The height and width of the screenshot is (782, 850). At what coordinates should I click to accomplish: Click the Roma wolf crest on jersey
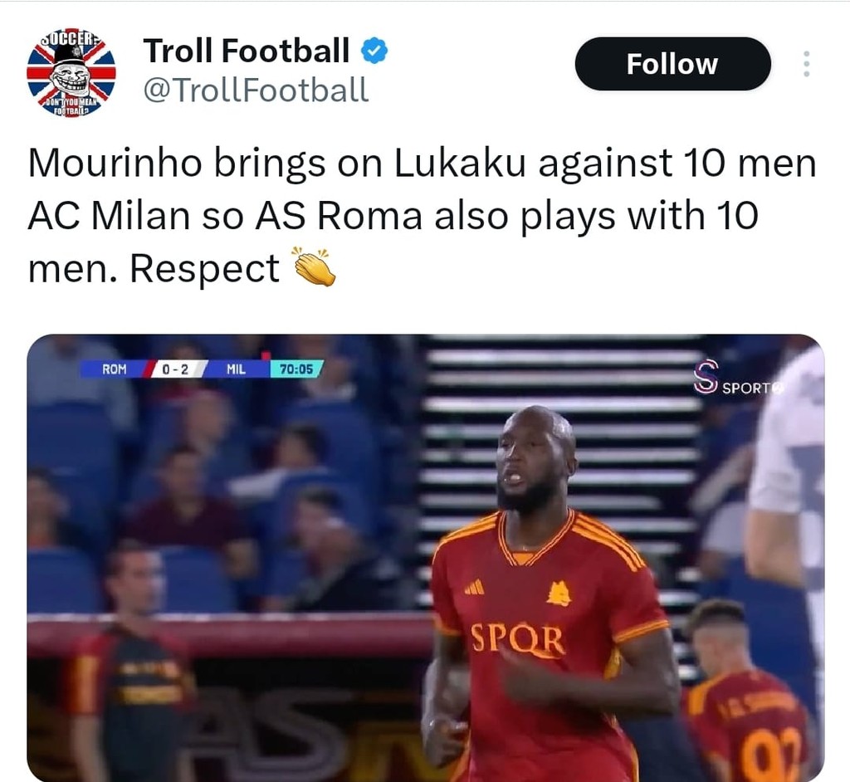click(x=559, y=594)
